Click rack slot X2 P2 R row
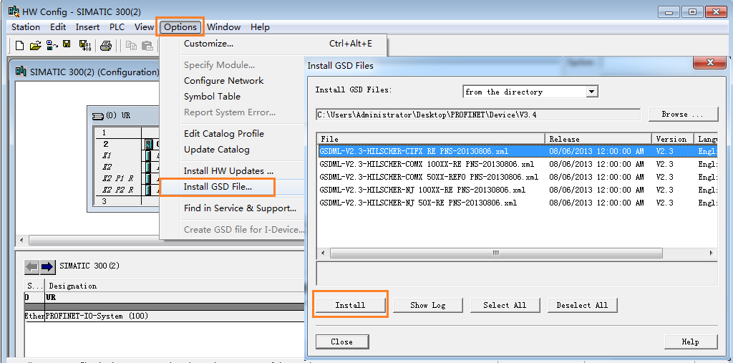Viewport: 733px width, 363px height. [126, 190]
